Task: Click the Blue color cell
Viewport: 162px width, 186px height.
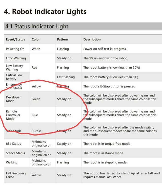Action: pyautogui.click(x=35, y=115)
